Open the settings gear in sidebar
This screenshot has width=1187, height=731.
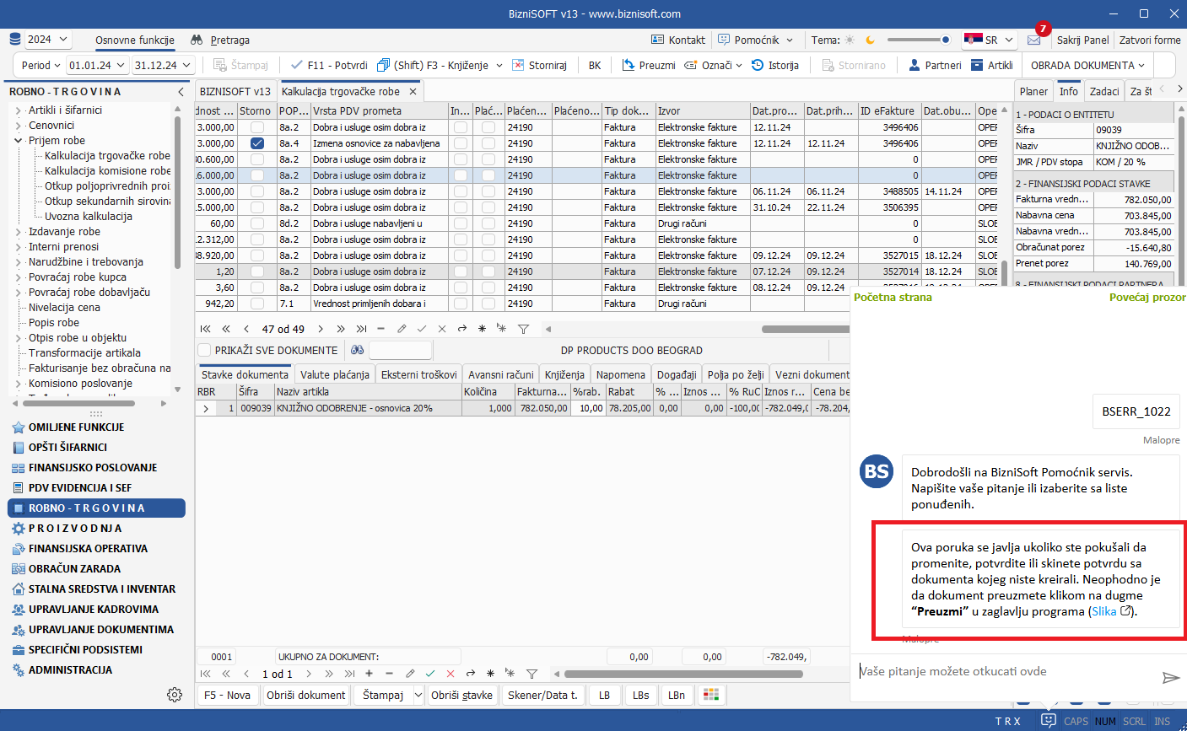click(x=175, y=695)
